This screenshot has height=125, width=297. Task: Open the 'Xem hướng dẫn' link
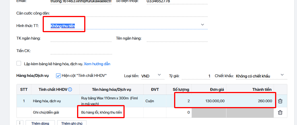97,64
